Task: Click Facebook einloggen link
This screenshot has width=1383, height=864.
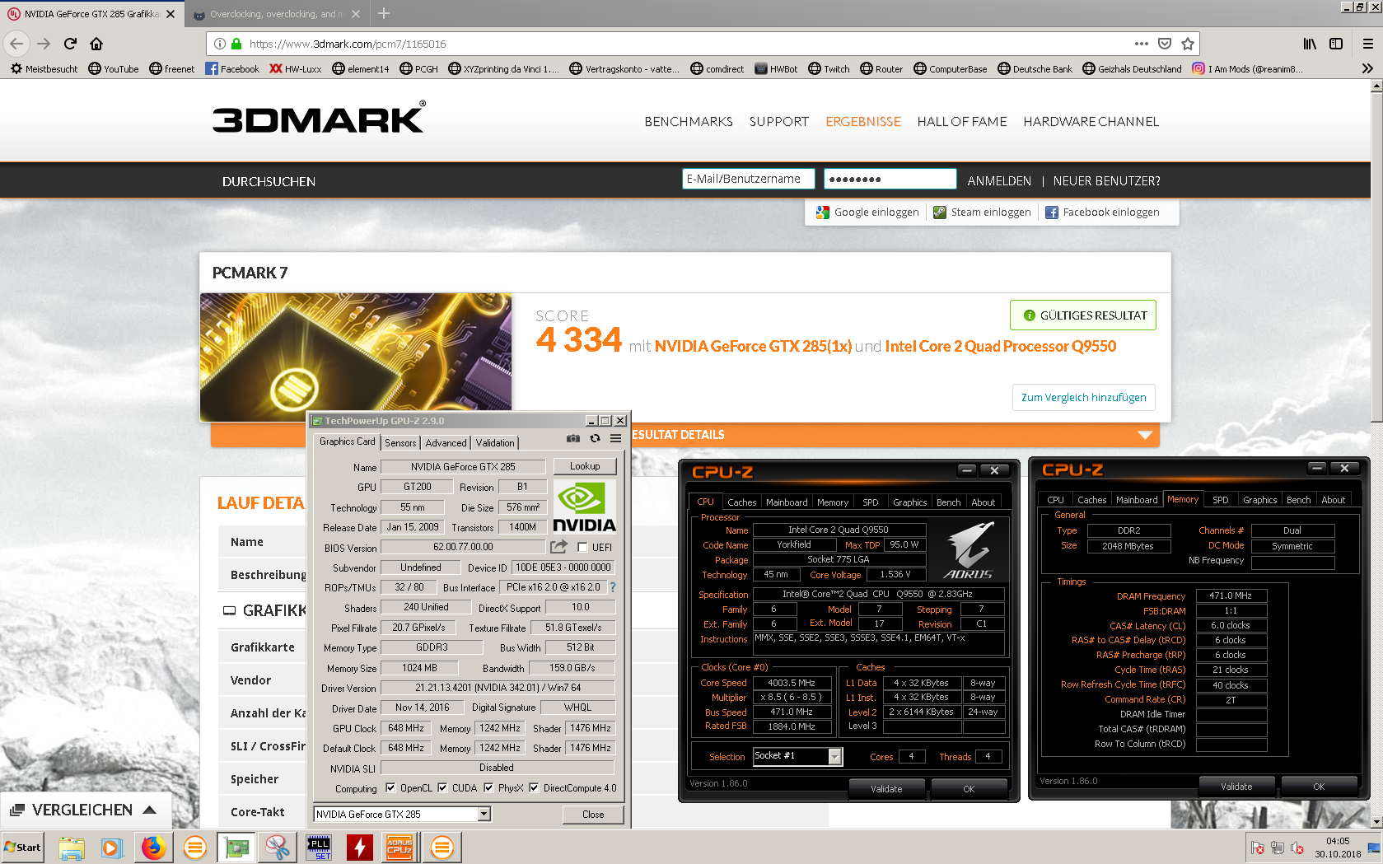Action: 1102,212
